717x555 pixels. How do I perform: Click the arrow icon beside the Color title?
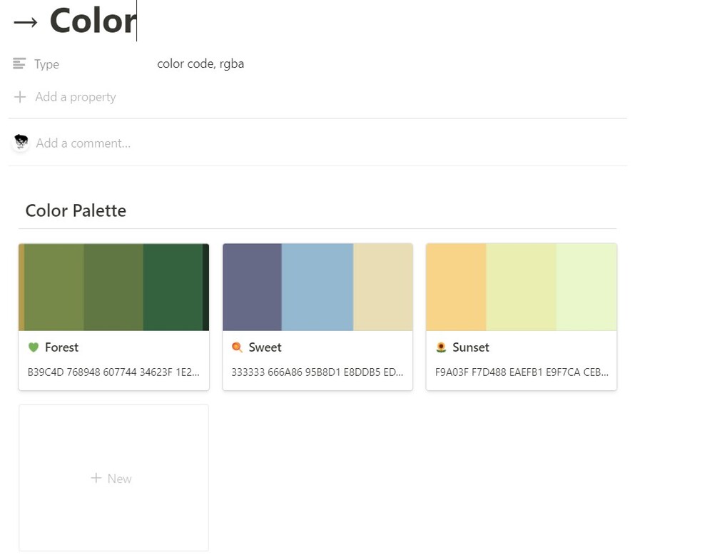pyautogui.click(x=26, y=22)
